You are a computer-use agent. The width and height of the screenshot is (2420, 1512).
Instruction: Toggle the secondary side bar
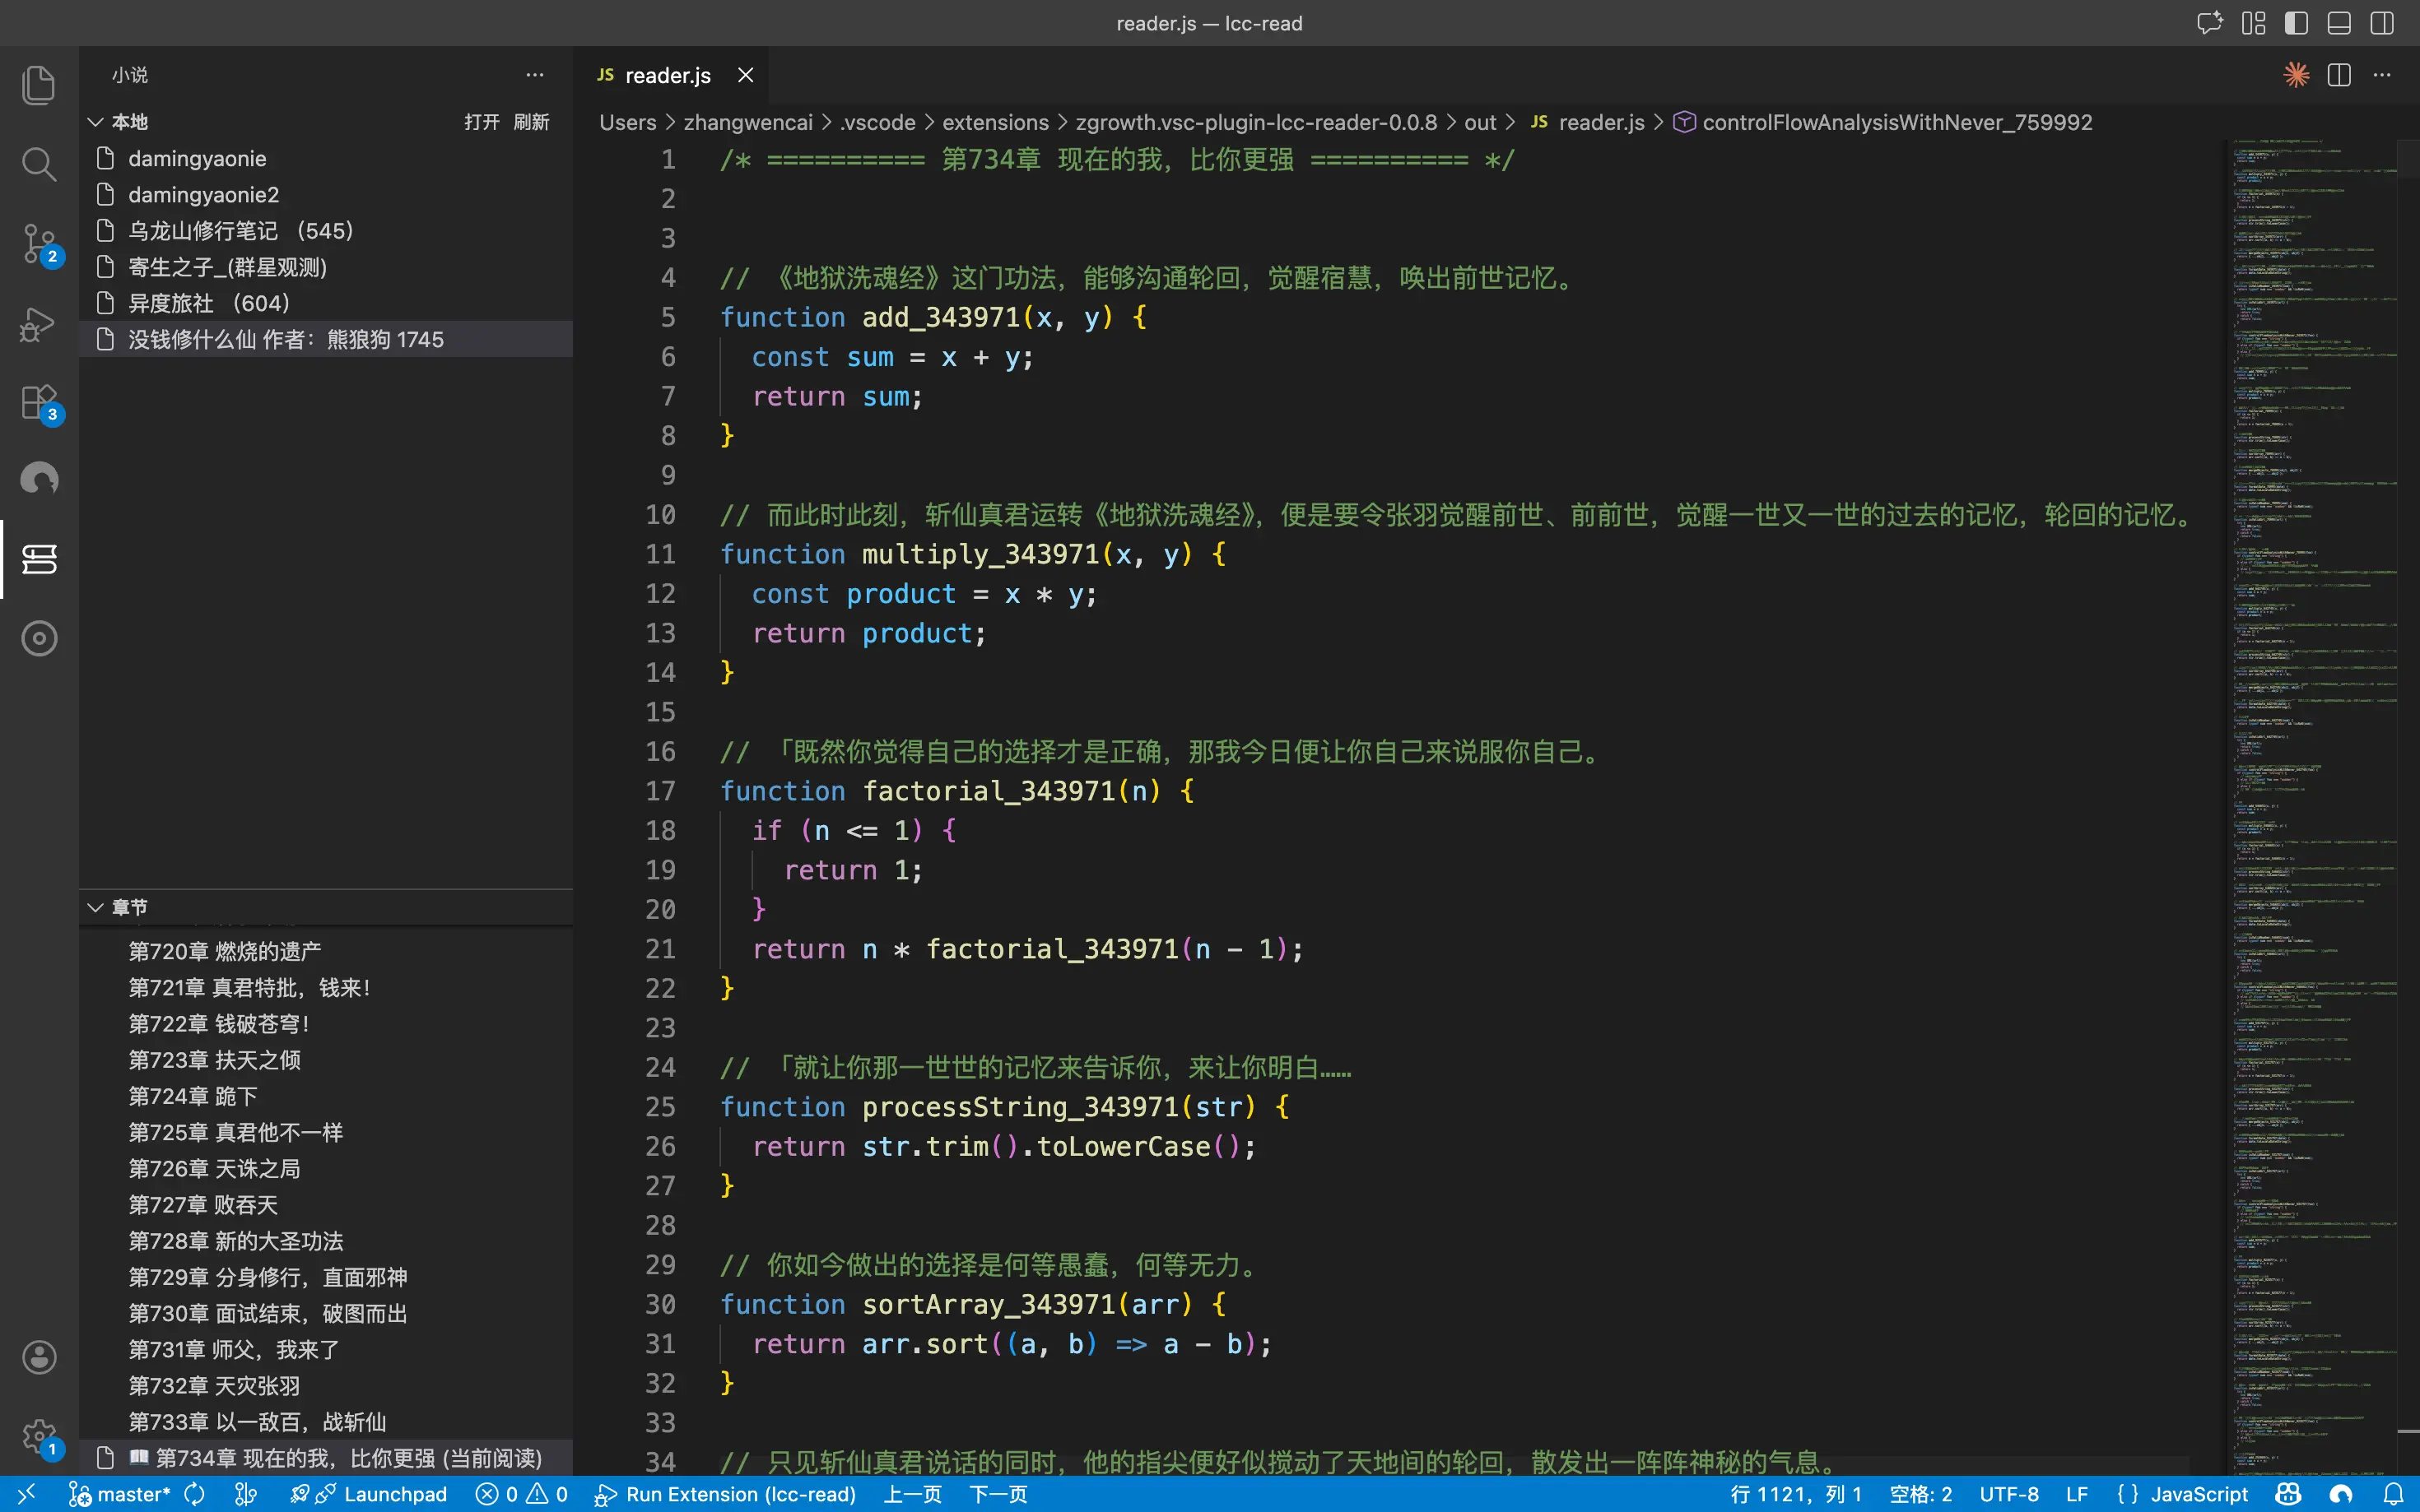pos(2382,23)
